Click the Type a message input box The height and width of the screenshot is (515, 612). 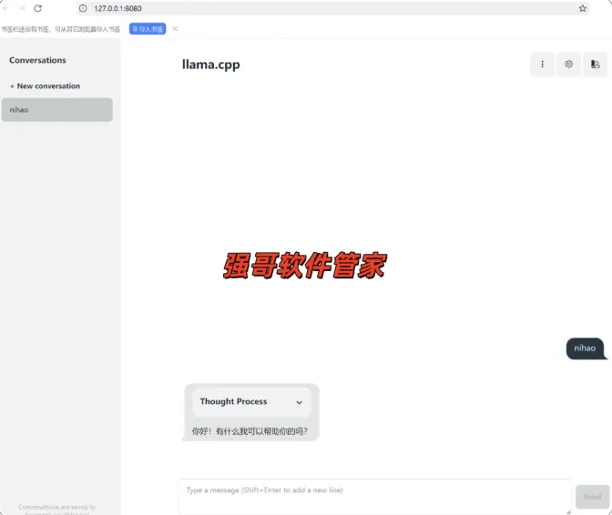(374, 497)
